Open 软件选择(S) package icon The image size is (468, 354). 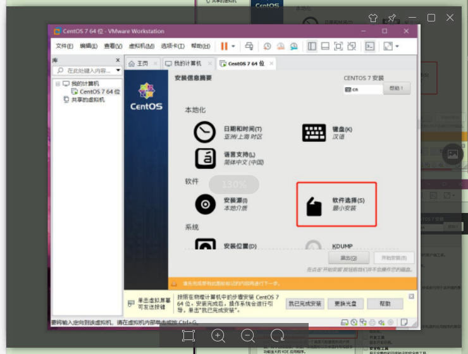point(314,206)
